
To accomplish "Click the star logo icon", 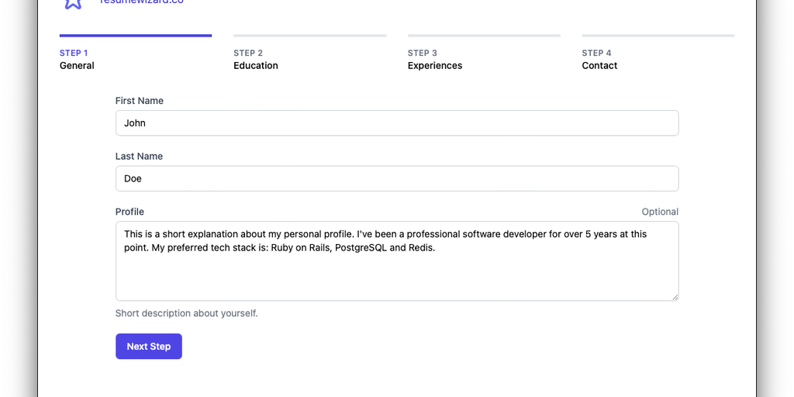I will 73,3.
